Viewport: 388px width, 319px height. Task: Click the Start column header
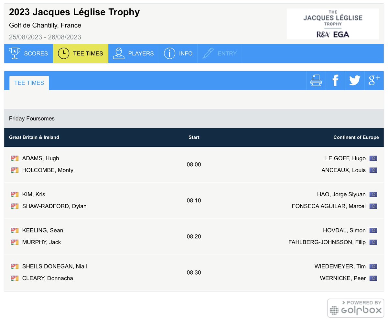[194, 137]
